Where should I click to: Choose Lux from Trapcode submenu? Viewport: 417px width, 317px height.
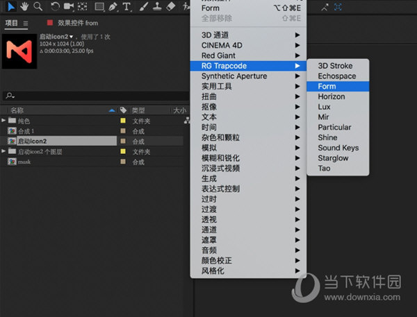(338, 107)
